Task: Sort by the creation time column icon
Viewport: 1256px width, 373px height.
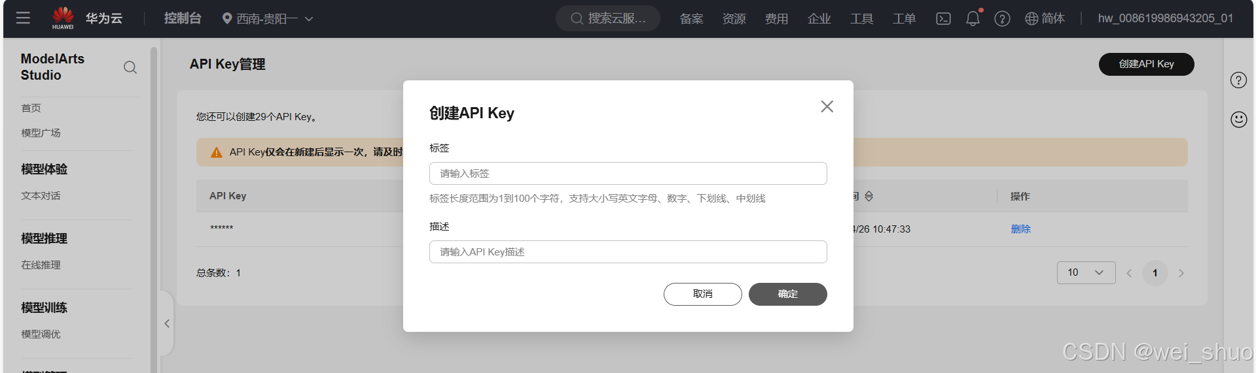Action: click(x=869, y=196)
